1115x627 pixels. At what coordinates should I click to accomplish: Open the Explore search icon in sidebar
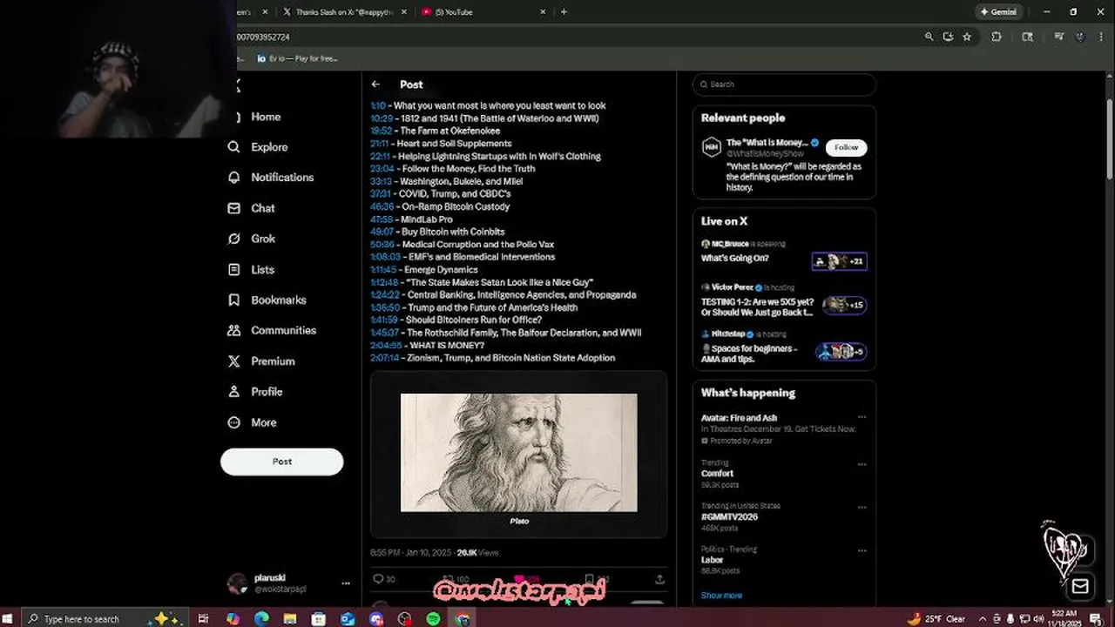(x=233, y=147)
